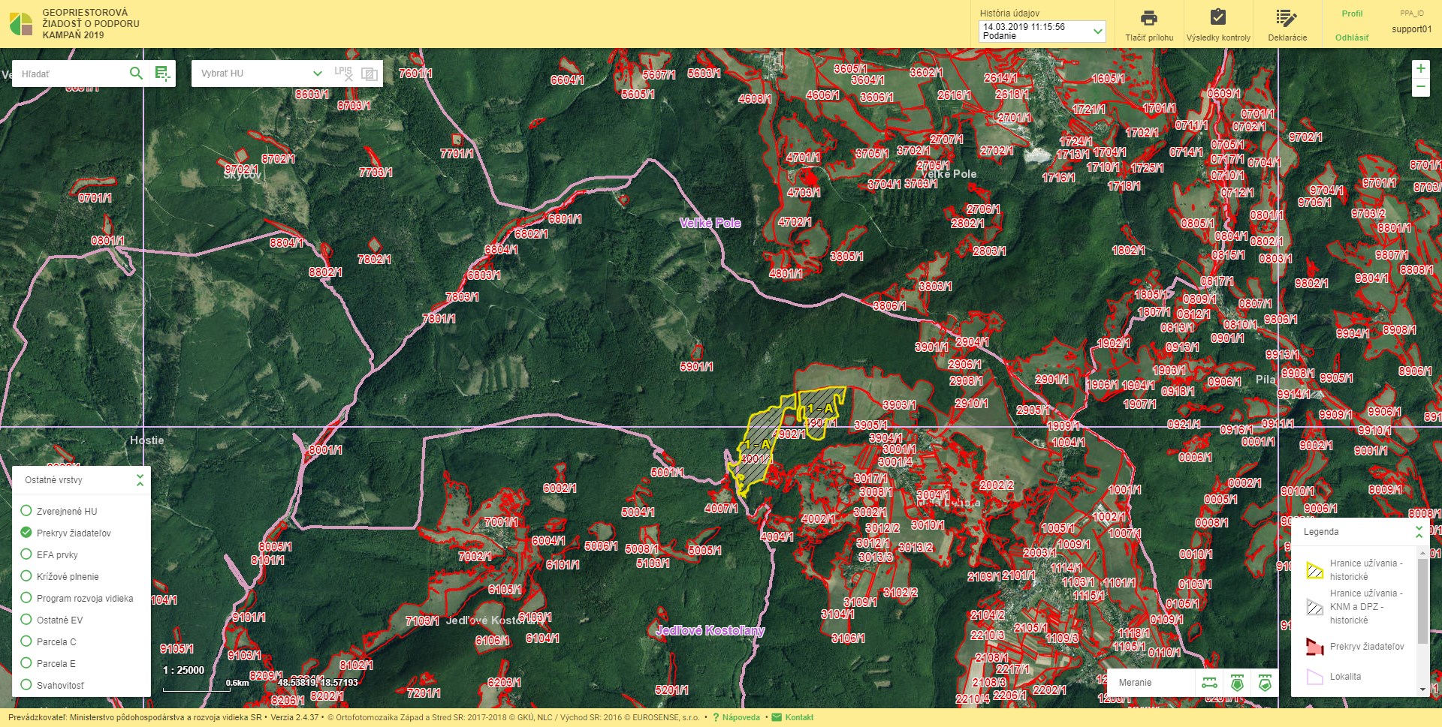Click the Kontakt envelope icon

pyautogui.click(x=777, y=717)
